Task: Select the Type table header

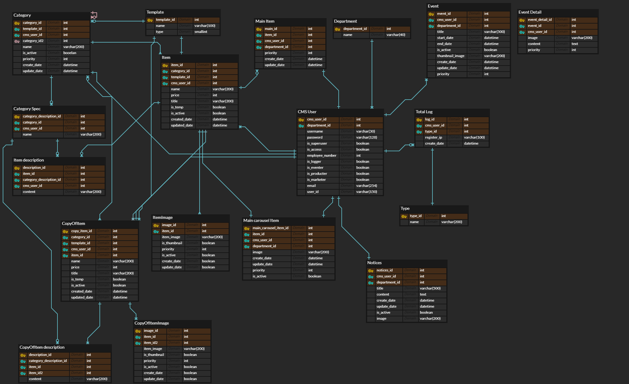Action: click(405, 208)
